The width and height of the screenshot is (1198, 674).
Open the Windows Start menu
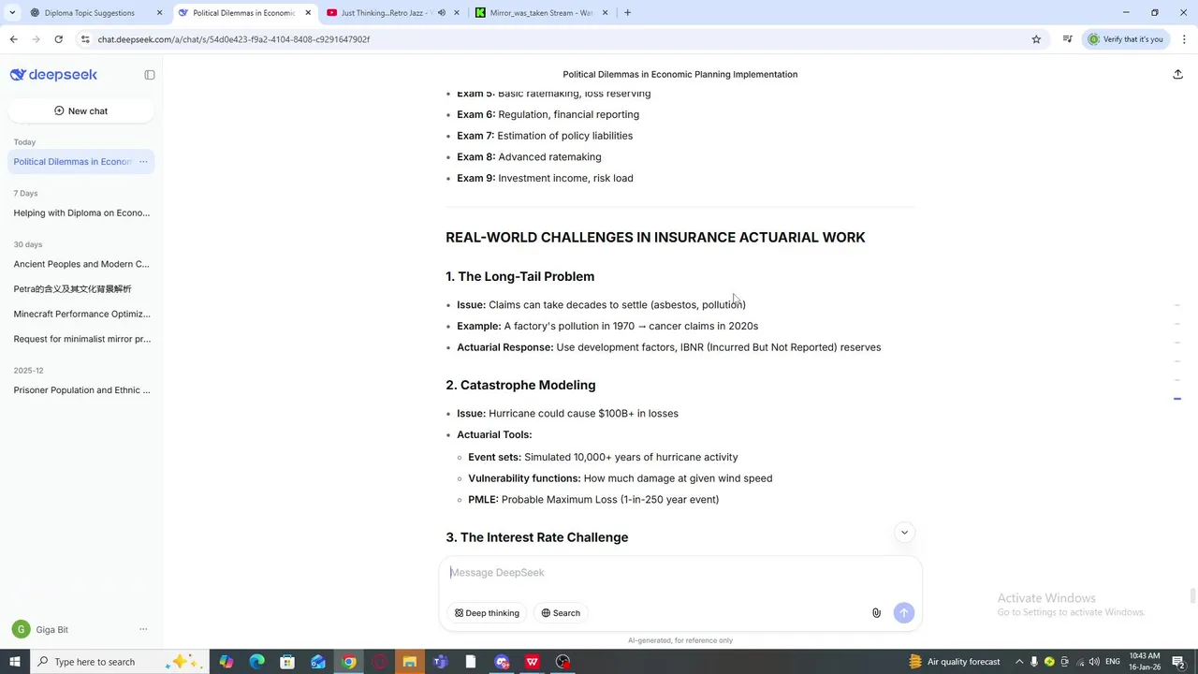[14, 662]
